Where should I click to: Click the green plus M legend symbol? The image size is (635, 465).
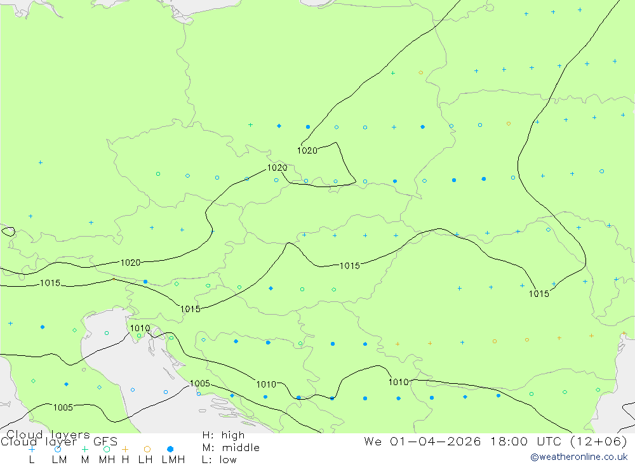(84, 449)
